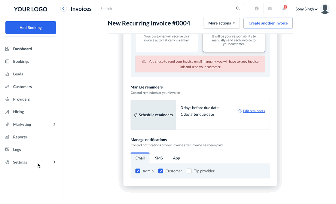Click the "1 day after due date" text

tap(197, 114)
